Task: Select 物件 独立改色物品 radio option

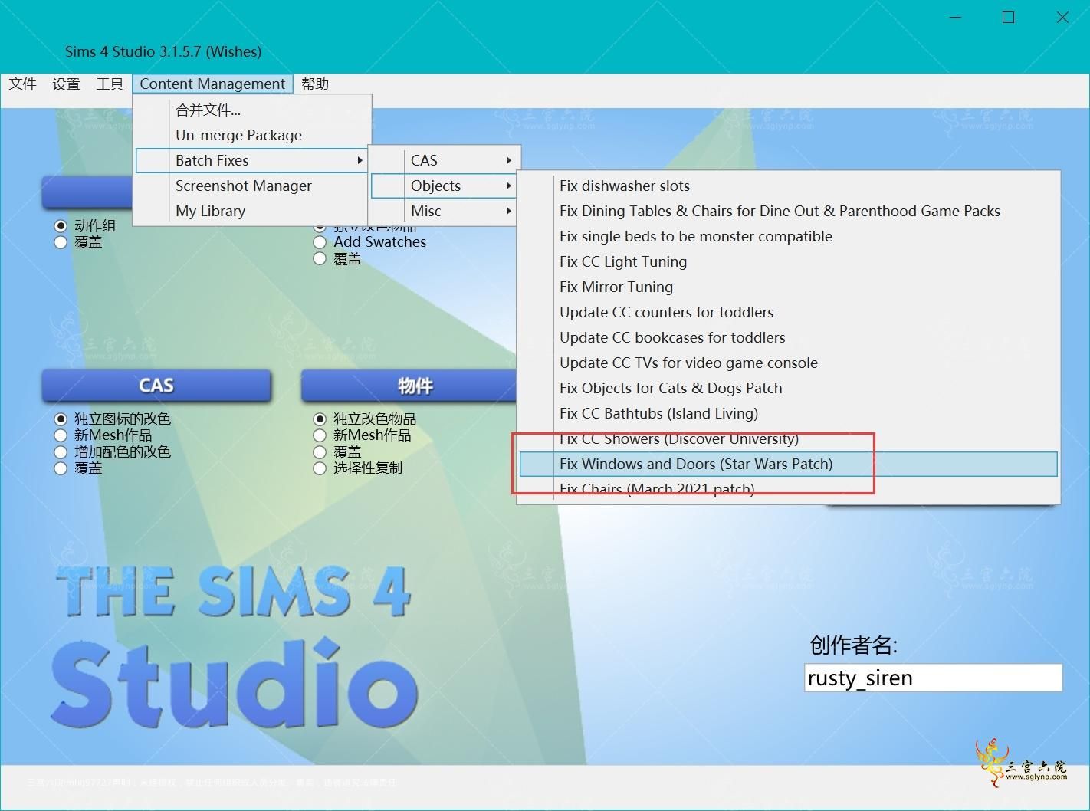Action: click(x=320, y=419)
